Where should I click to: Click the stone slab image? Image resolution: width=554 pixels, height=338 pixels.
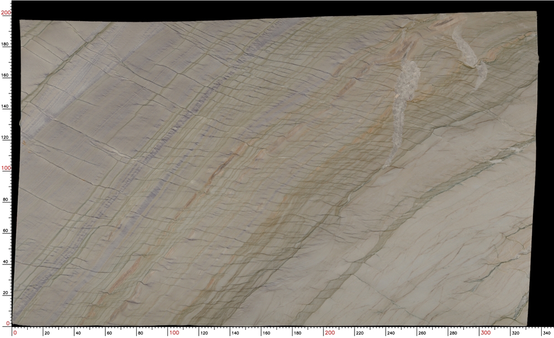tap(275, 169)
